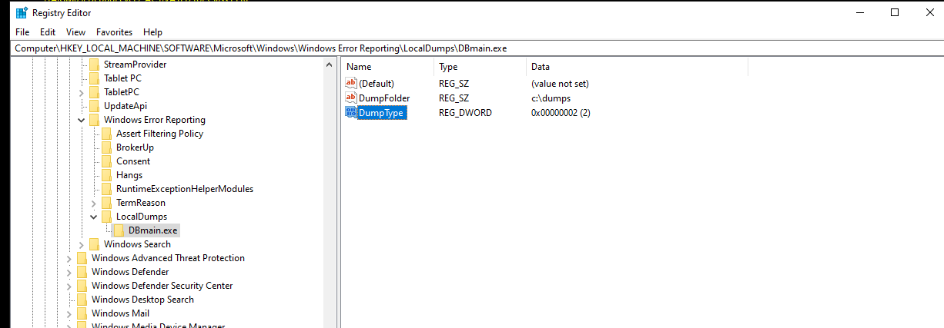Expand the Windows Advanced Threat Protection key
Viewport: 944px width, 328px height.
coord(69,258)
